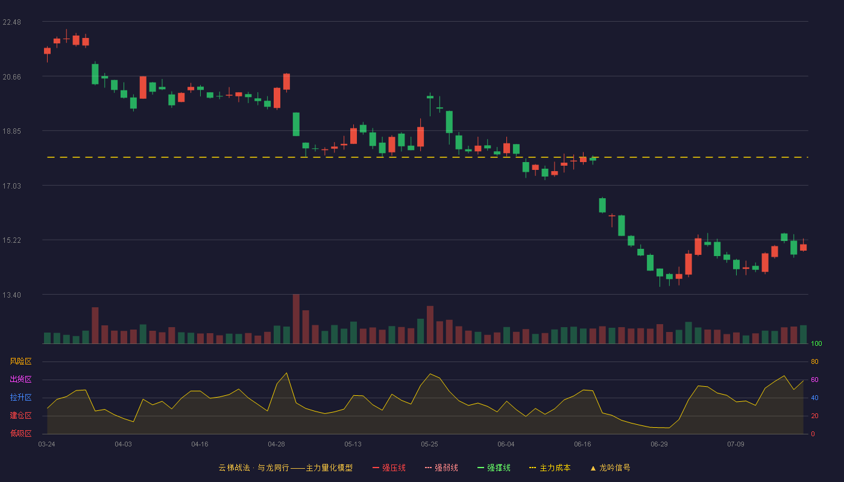Click the 20.66 price axis label

point(11,77)
